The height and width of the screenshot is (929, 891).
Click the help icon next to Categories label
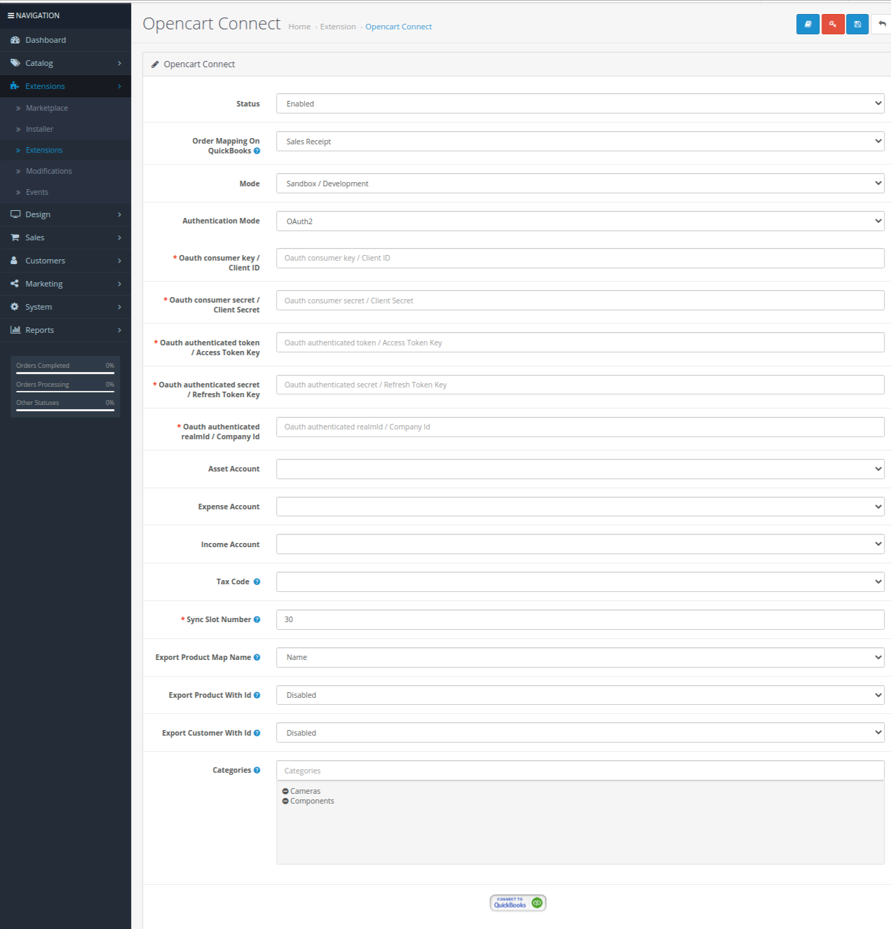pos(257,770)
